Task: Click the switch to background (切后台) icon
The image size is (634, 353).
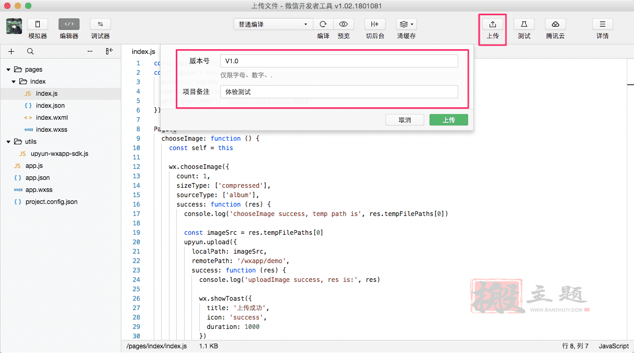Action: click(375, 24)
